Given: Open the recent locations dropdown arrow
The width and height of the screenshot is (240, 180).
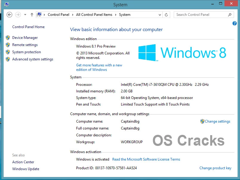Looking at the screenshot, I should (x=25, y=15).
